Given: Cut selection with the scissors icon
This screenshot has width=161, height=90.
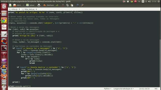Looking at the screenshot, I should [x=63, y=5].
